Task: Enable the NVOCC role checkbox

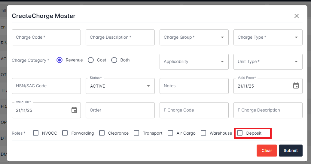Action: click(36, 133)
